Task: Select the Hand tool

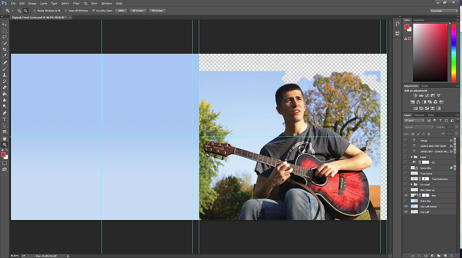Action: (x=4, y=139)
